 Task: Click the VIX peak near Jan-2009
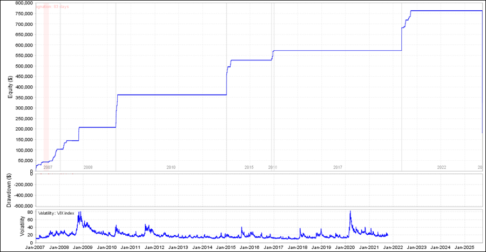[x=80, y=213]
